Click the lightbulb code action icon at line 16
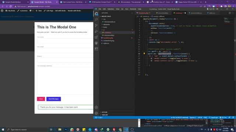 (x=144, y=54)
